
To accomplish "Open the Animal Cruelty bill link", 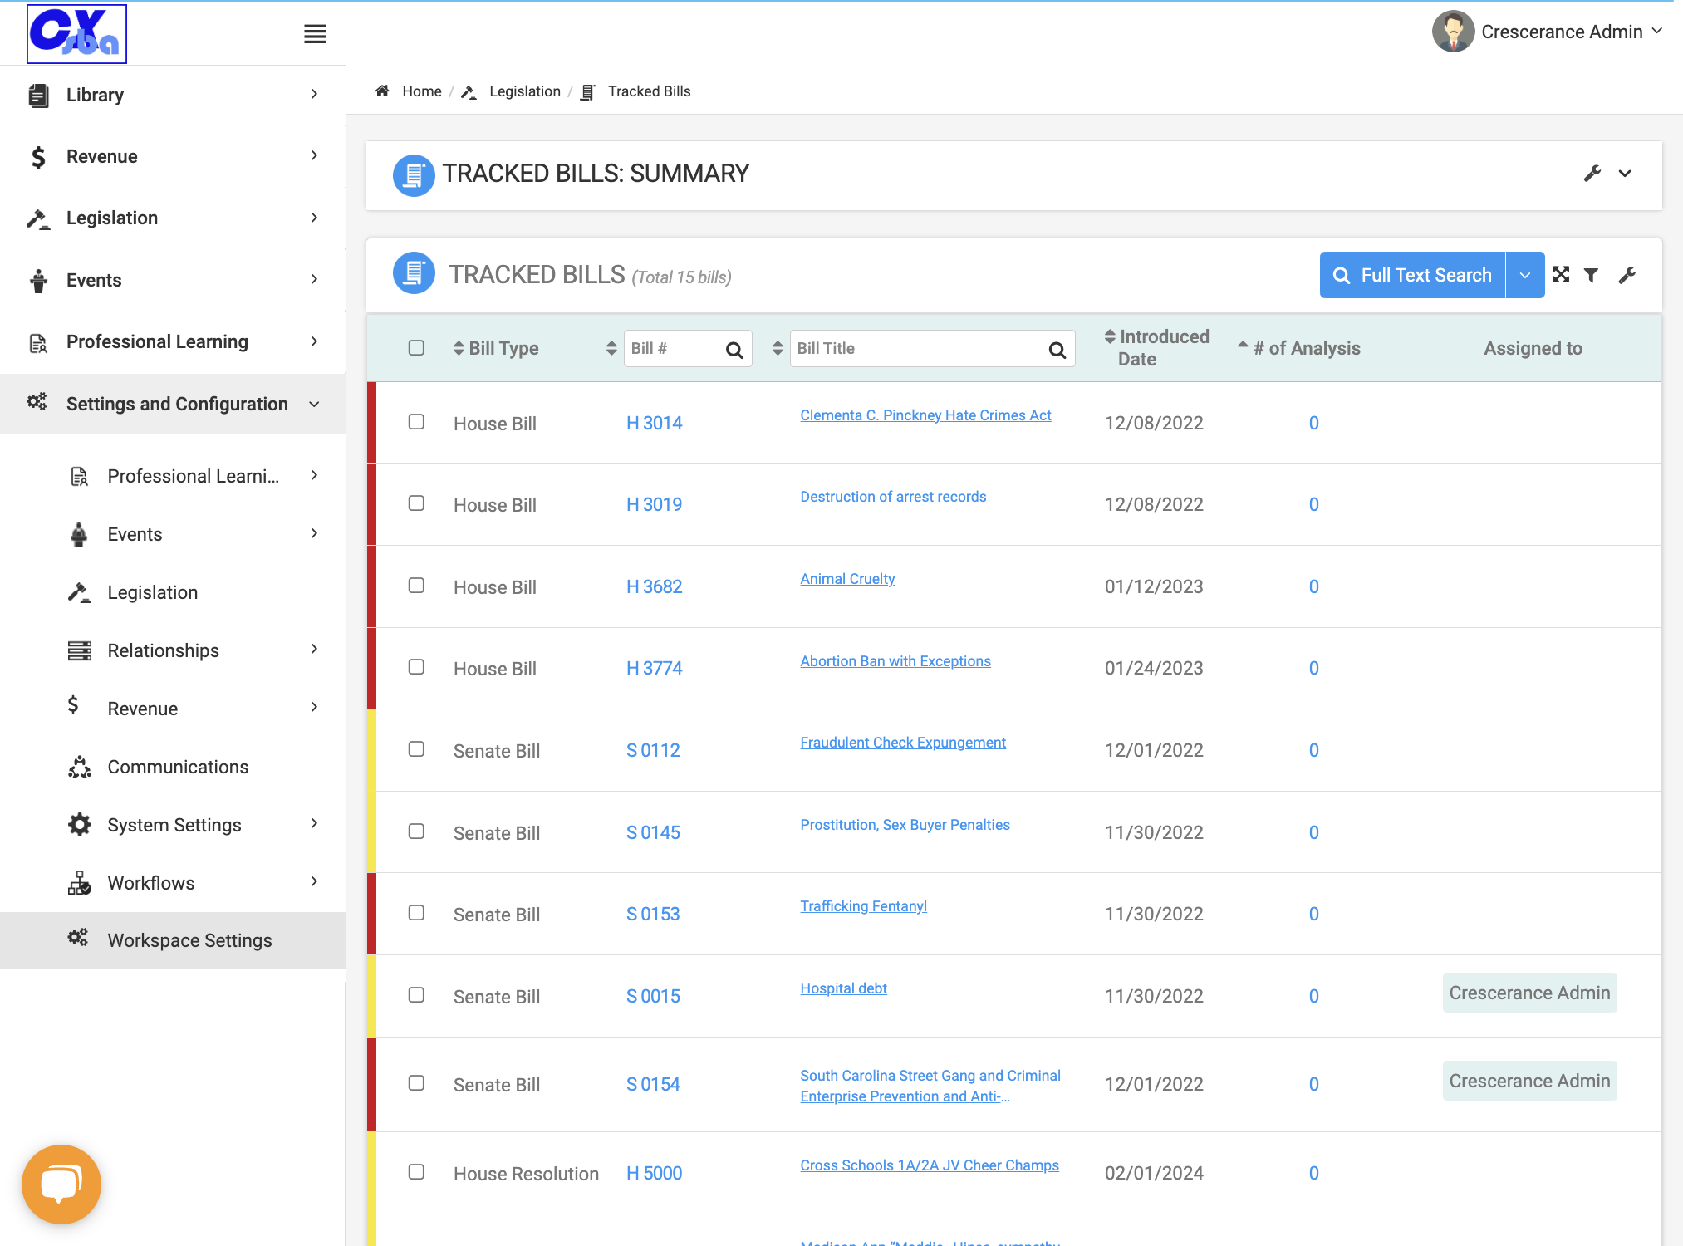I will pos(847,579).
